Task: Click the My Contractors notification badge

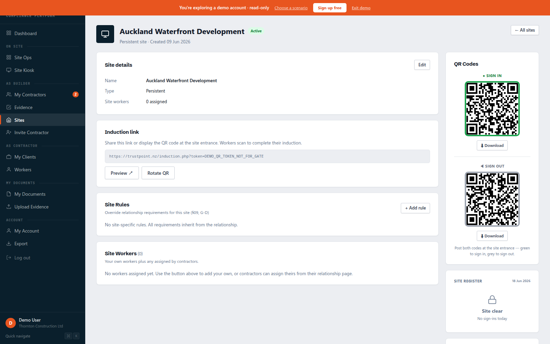Action: [x=76, y=94]
